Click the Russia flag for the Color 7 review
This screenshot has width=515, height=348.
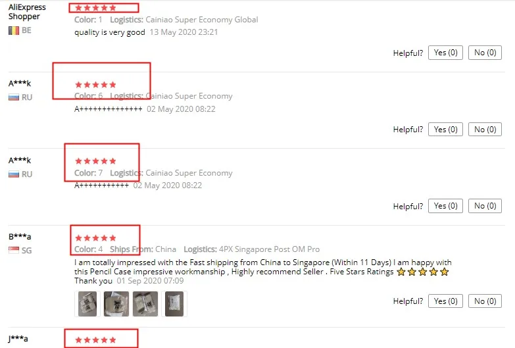click(14, 174)
